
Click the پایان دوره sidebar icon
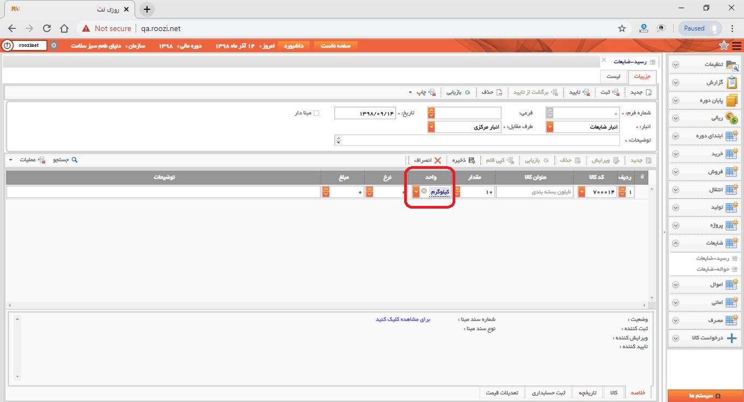coord(732,100)
